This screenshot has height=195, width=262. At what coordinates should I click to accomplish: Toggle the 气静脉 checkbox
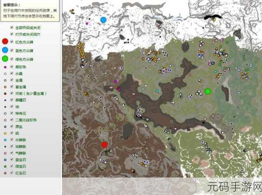coord(12,153)
